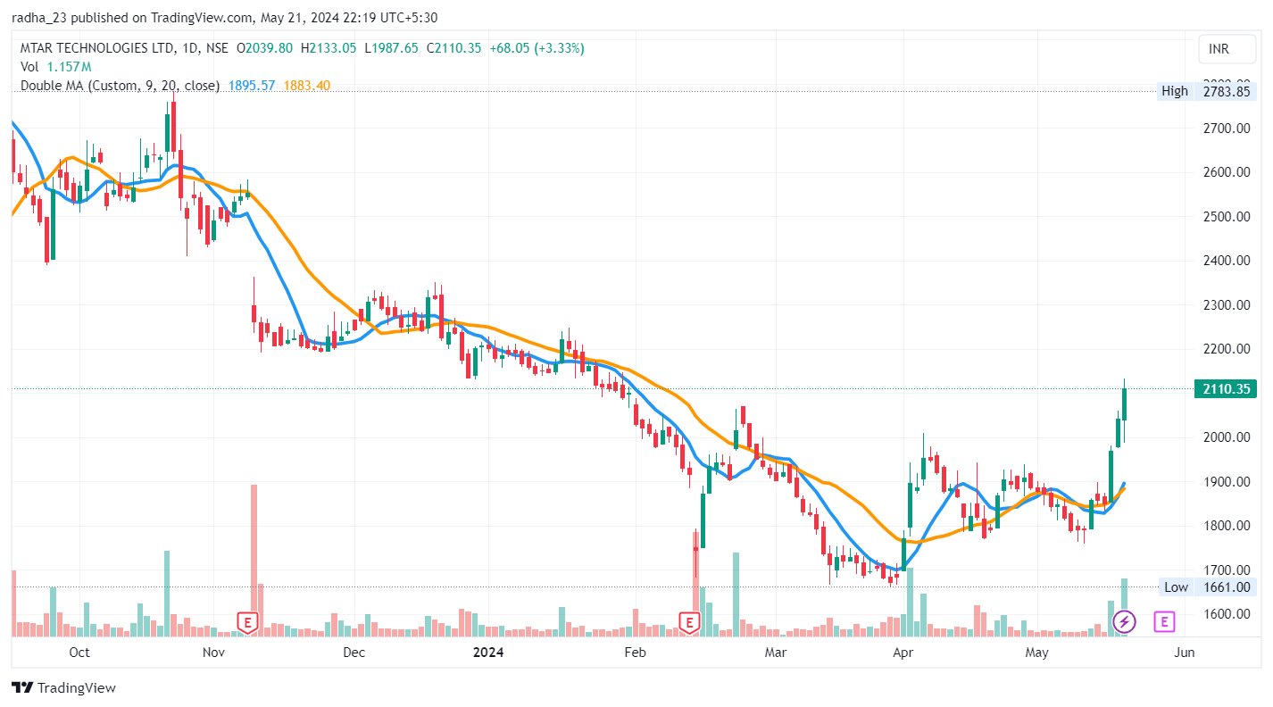The width and height of the screenshot is (1273, 707).
Task: Click the Oct label on the time axis
Action: click(x=79, y=653)
